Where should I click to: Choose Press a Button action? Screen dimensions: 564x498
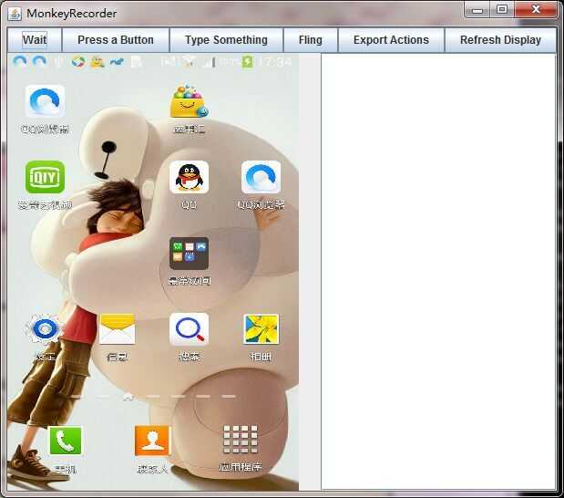point(116,39)
